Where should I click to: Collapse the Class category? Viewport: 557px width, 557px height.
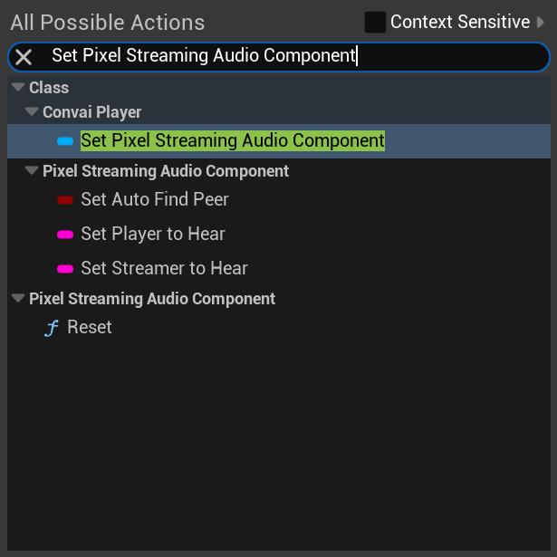(18, 87)
